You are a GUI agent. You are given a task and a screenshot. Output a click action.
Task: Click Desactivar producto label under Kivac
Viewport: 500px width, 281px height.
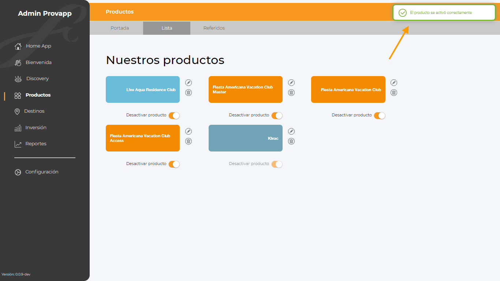pos(249,164)
